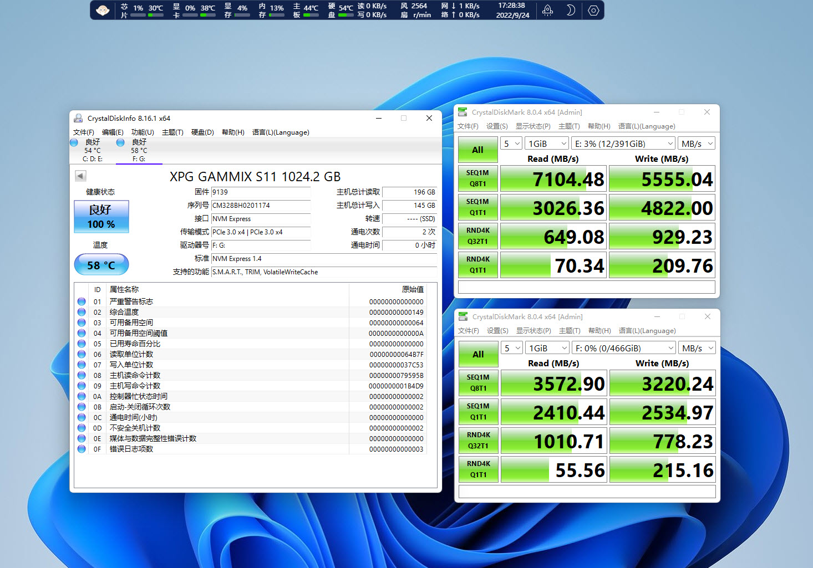Open 功能(U) menu in CrystalDiskInfo

click(x=143, y=132)
